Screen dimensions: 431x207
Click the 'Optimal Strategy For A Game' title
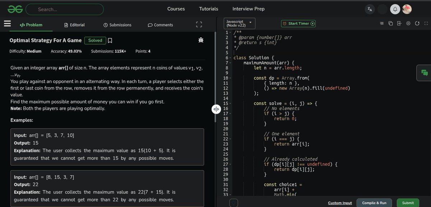[x=46, y=40]
